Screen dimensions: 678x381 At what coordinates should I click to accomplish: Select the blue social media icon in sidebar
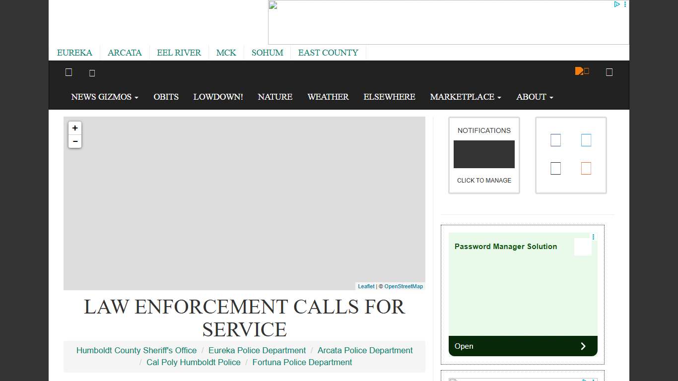pyautogui.click(x=586, y=140)
